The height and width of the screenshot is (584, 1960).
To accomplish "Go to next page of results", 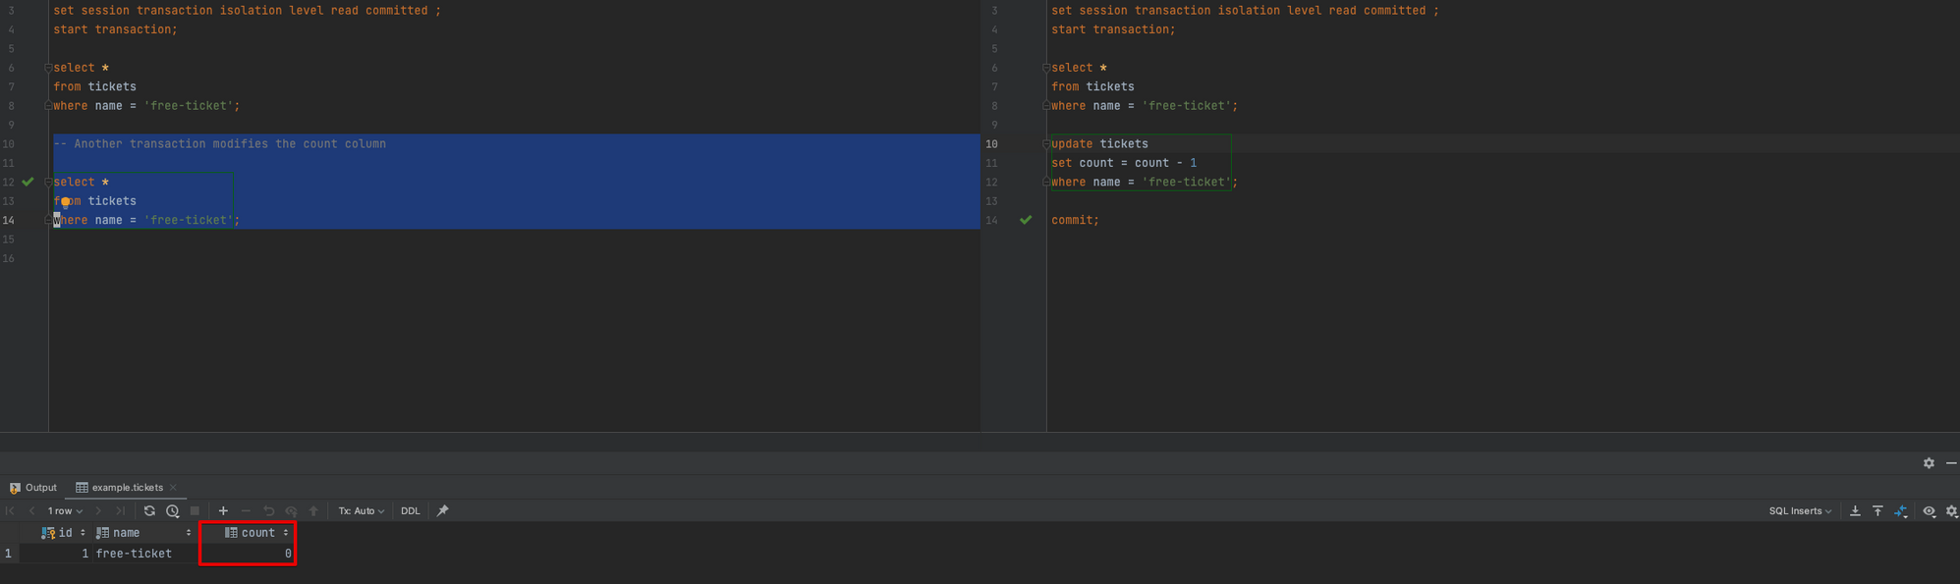I will (x=98, y=510).
